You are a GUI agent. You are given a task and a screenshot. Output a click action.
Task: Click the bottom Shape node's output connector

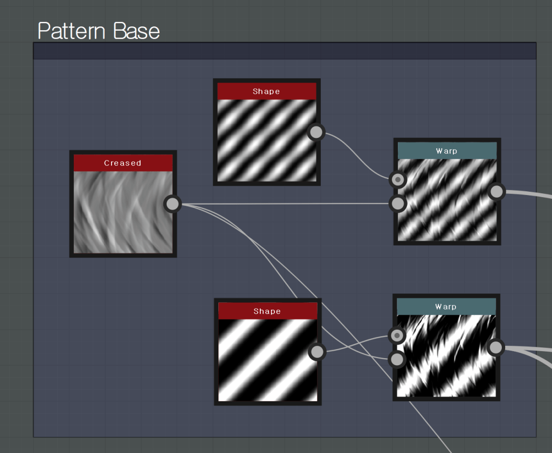click(x=318, y=352)
